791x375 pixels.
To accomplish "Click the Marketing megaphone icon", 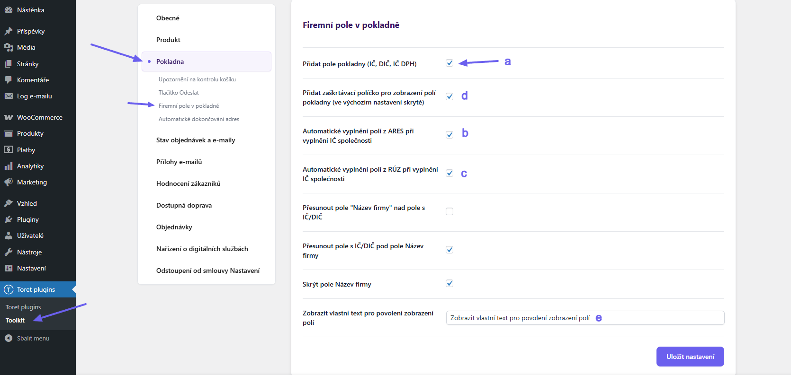I will (x=9, y=182).
